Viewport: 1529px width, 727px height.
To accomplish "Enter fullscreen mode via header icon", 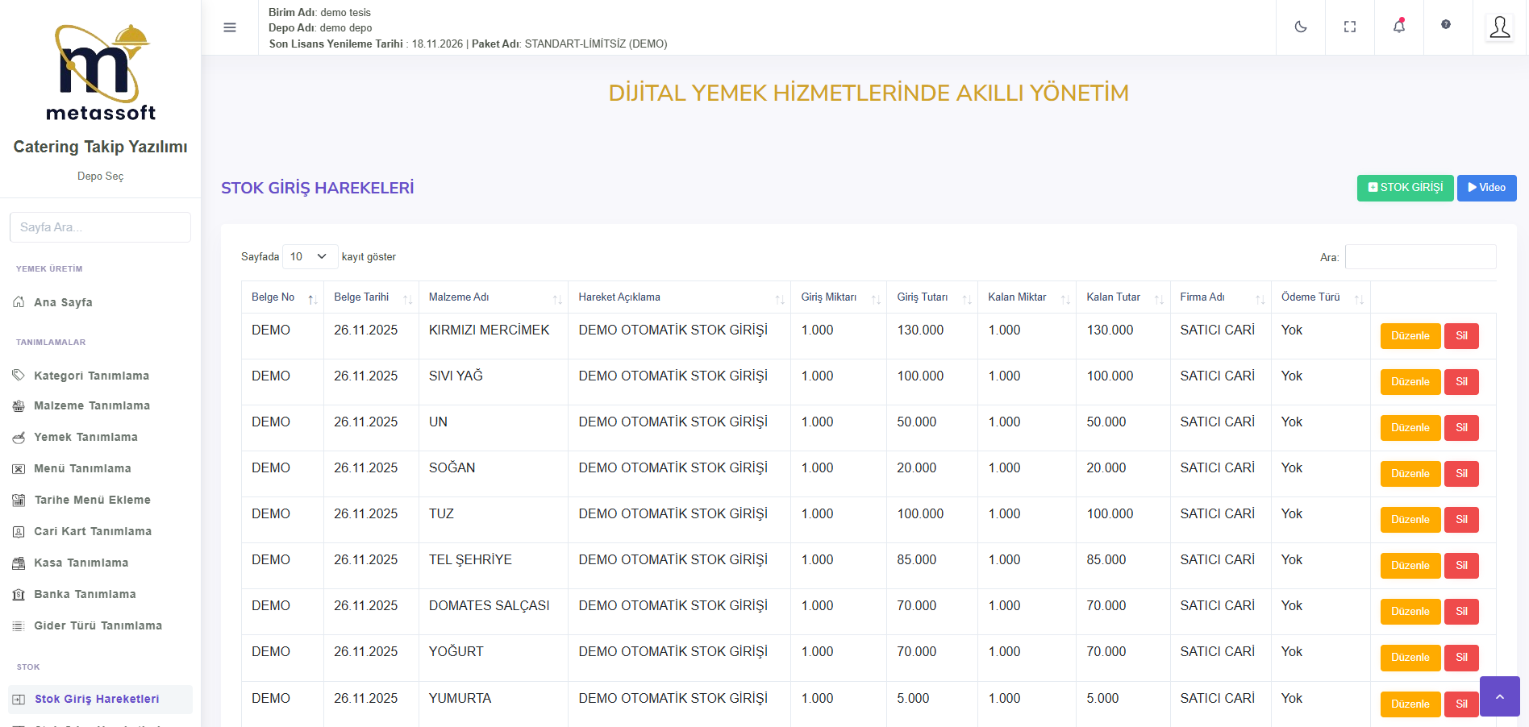I will (x=1349, y=27).
